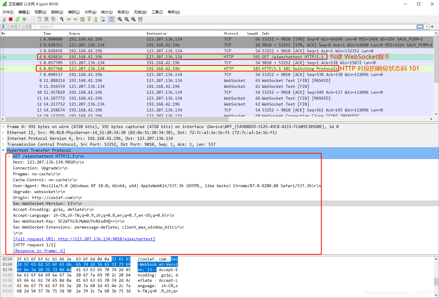Open the 统计(S) menu

coord(107,12)
